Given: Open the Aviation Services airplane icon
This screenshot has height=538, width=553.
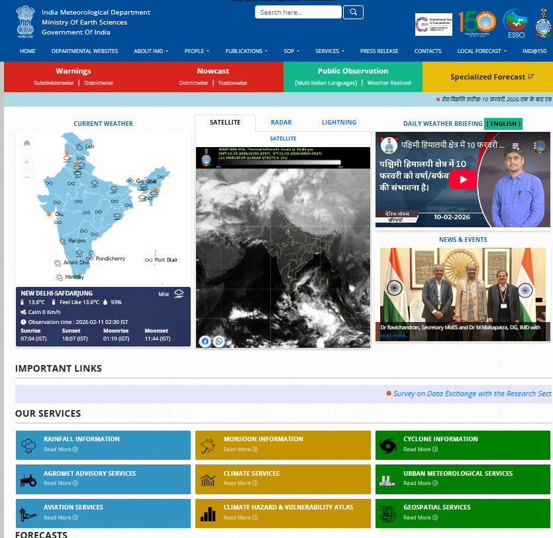Looking at the screenshot, I should pos(28,513).
